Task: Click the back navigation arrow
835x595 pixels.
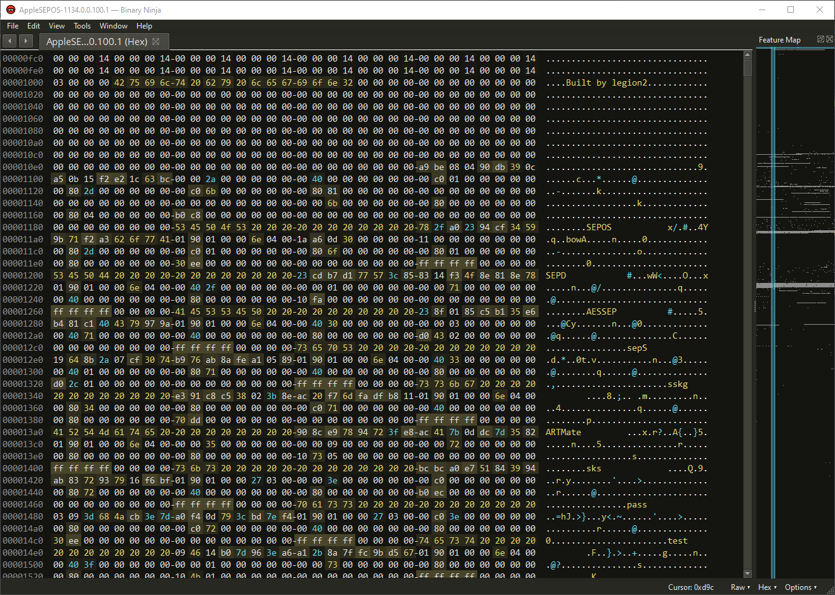Action: click(10, 41)
